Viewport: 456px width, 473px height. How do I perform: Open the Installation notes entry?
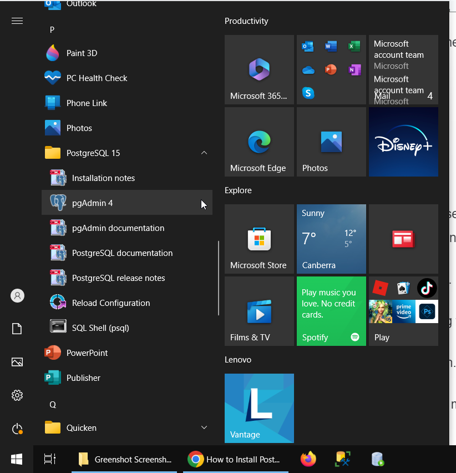point(103,178)
